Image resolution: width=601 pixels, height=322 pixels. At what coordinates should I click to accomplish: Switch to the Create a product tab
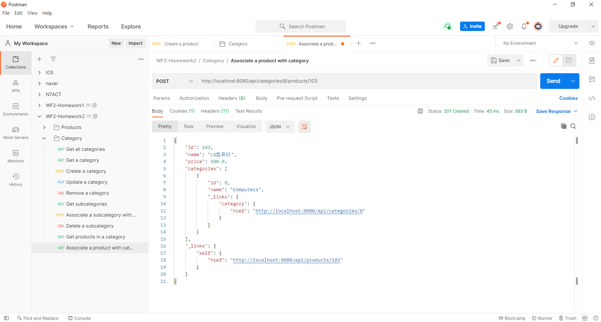[x=182, y=44]
